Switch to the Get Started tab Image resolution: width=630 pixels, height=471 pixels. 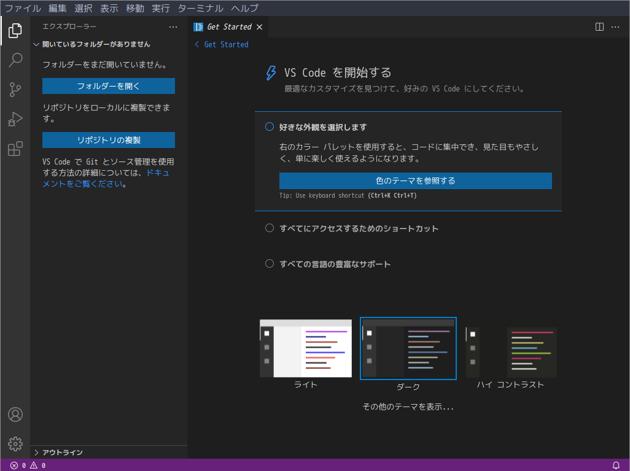228,27
